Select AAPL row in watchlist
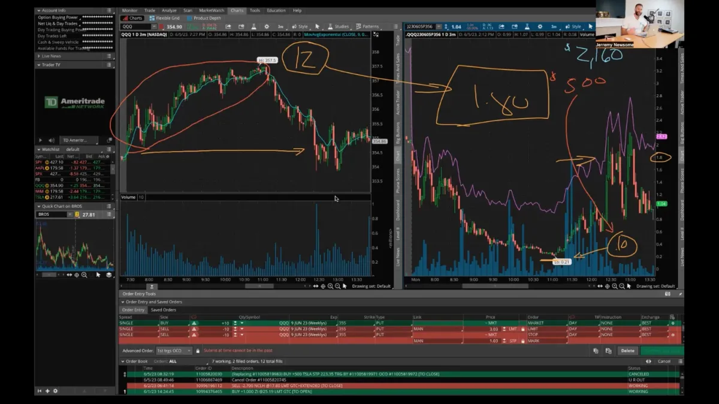 click(x=73, y=168)
